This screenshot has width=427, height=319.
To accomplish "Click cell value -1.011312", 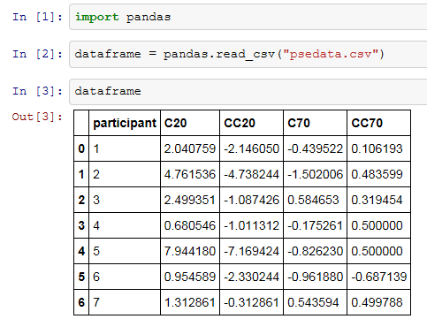I will 251,225.
